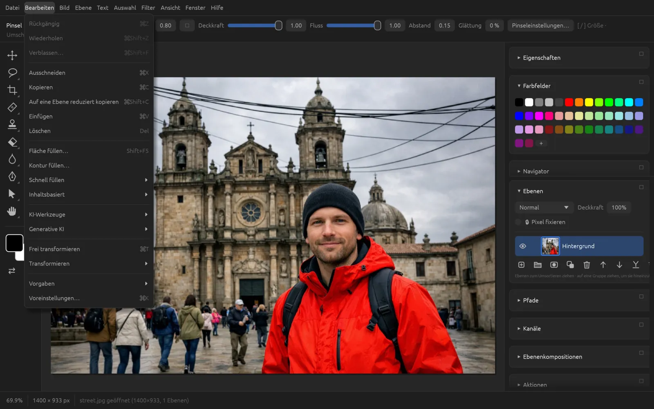The width and height of the screenshot is (654, 409).
Task: Open the Normal blend mode dropdown
Action: pos(544,208)
